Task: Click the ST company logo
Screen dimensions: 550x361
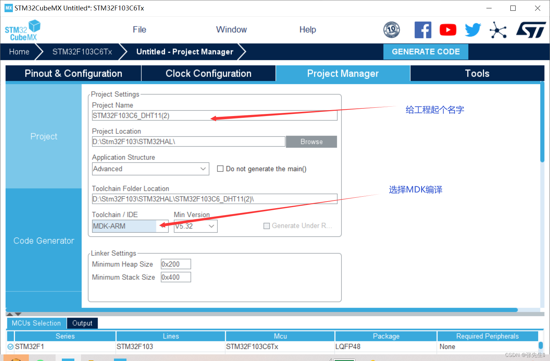Action: click(531, 30)
